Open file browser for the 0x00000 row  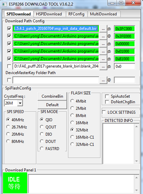point(103,44)
